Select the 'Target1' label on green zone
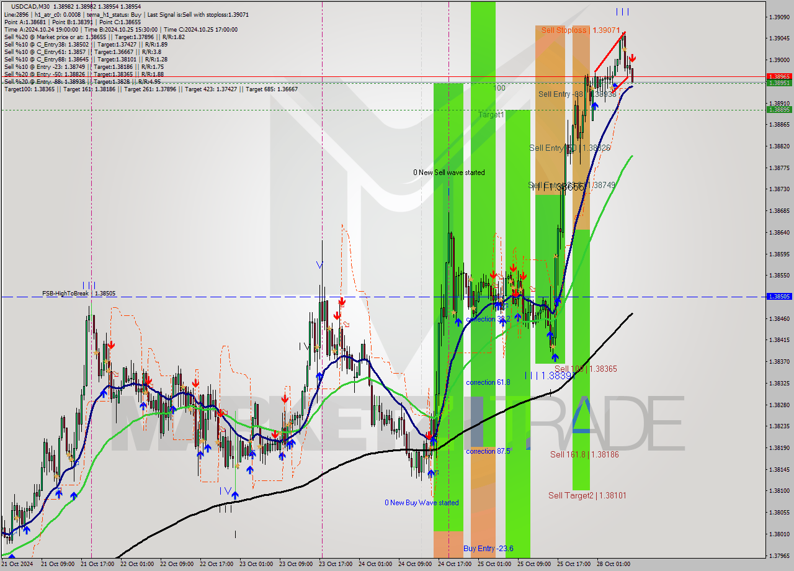 point(491,115)
